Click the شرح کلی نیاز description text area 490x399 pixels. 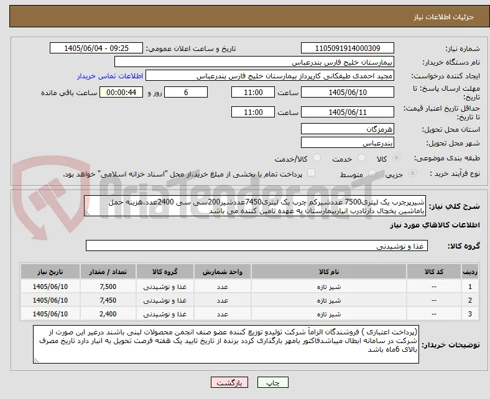pyautogui.click(x=255, y=206)
